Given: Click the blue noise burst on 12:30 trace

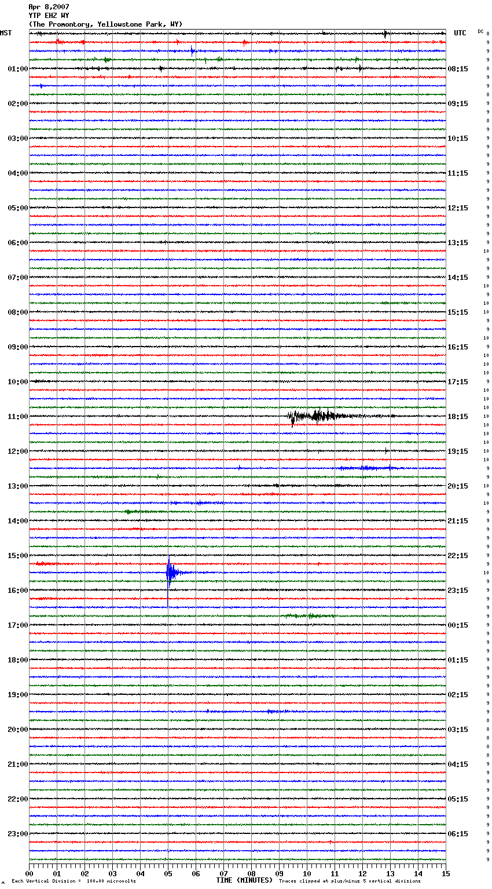Looking at the screenshot, I should tap(367, 468).
